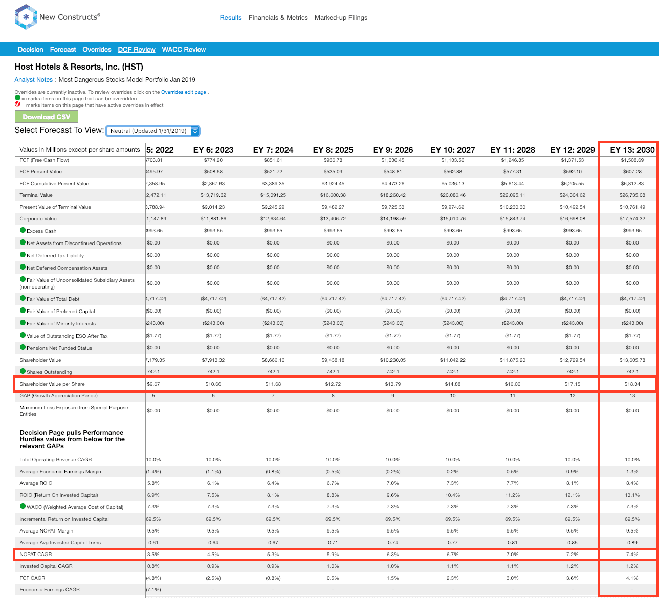Click Corporate Value $17,574.32 cell
The width and height of the screenshot is (659, 598).
click(x=632, y=218)
